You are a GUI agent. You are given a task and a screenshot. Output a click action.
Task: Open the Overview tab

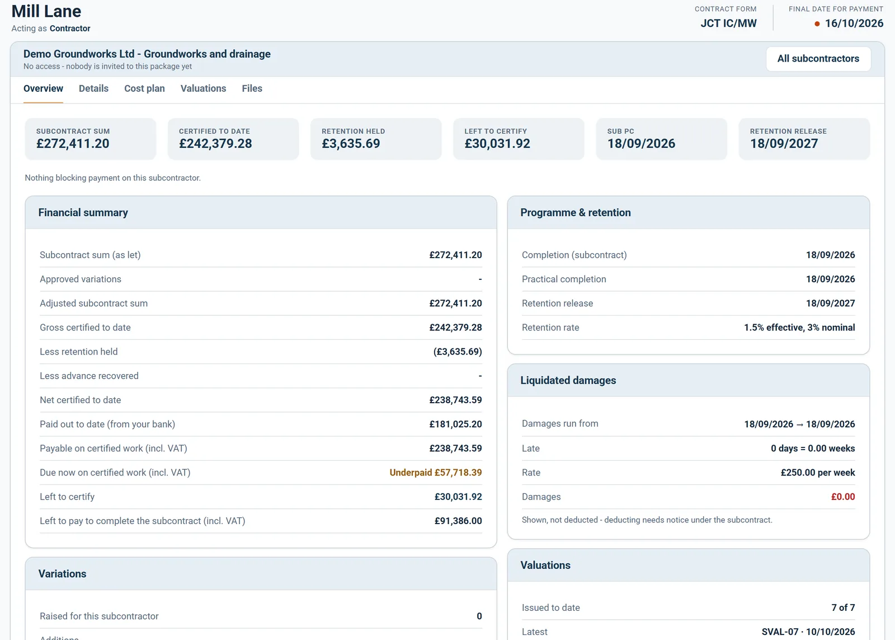click(43, 88)
